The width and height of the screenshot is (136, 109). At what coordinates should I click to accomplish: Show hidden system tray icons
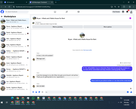click(119, 103)
